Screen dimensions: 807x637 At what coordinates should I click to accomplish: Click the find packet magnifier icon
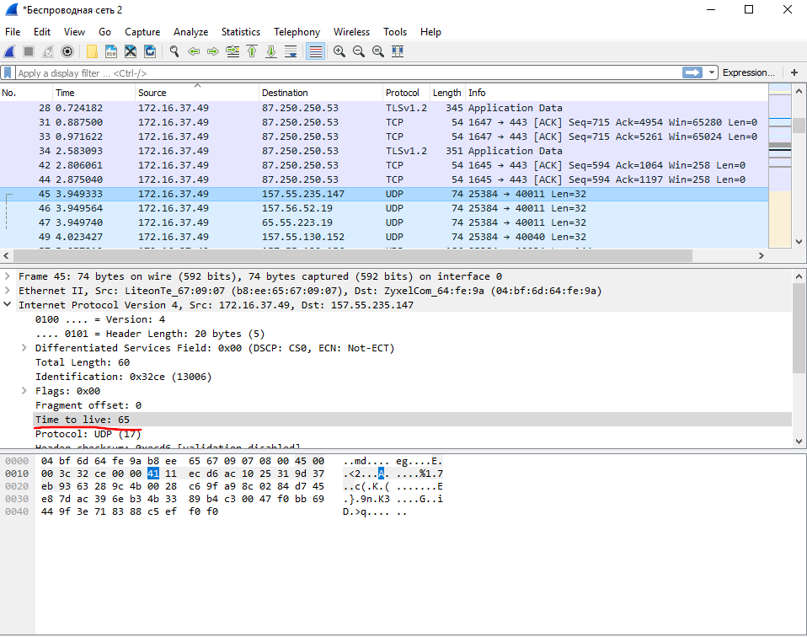174,51
